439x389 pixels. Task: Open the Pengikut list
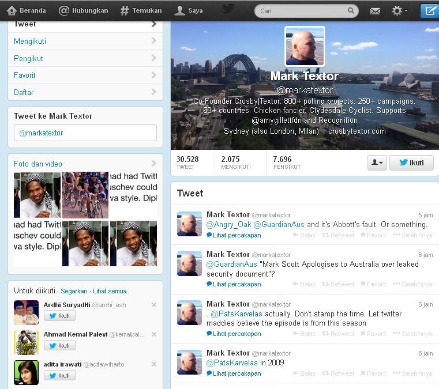coord(85,58)
